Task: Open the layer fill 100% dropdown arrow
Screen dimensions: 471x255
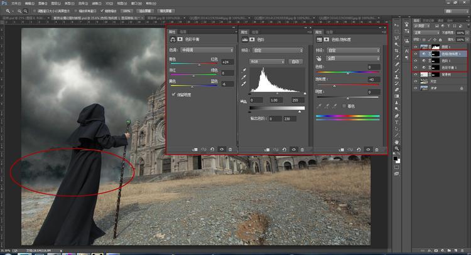Action: tap(467, 39)
